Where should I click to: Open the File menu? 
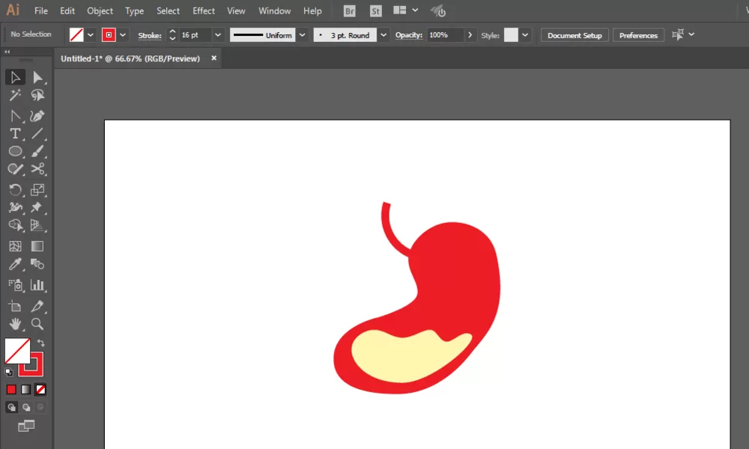tap(41, 10)
